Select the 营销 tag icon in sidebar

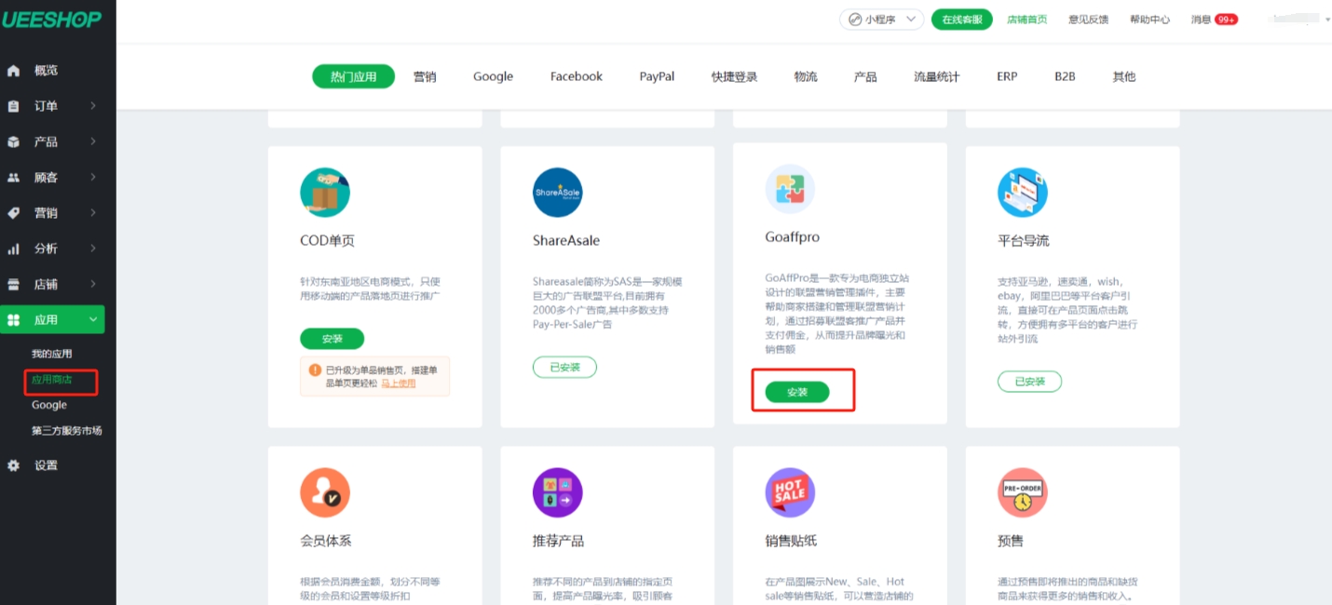(14, 213)
